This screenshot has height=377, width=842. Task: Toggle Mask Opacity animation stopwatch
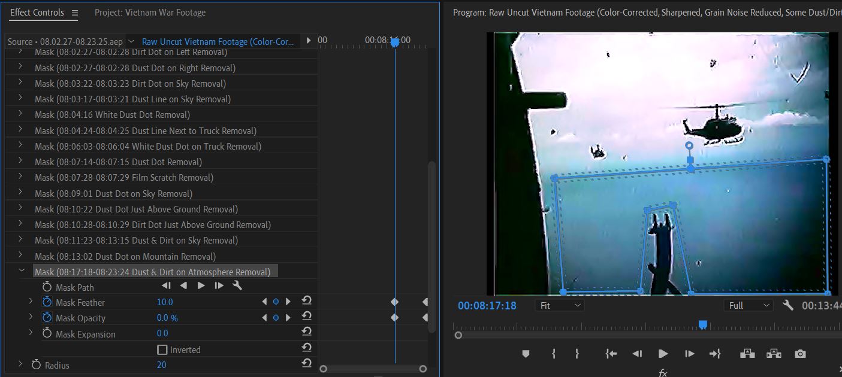pos(47,317)
